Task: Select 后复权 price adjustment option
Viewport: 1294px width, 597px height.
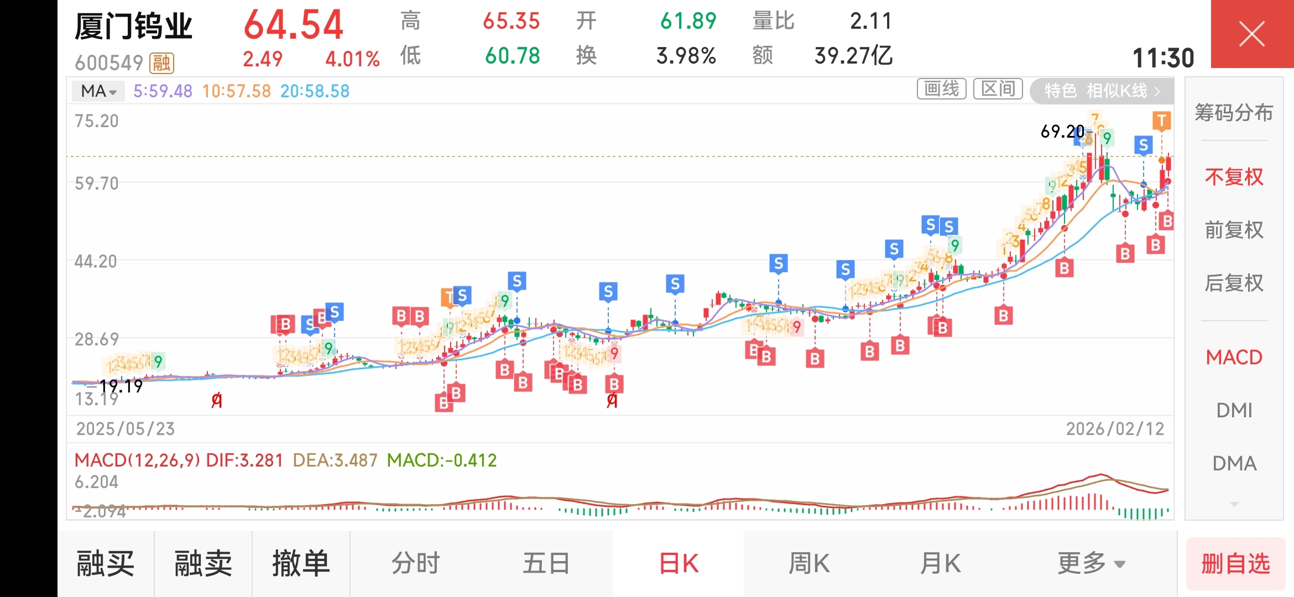Action: point(1234,283)
